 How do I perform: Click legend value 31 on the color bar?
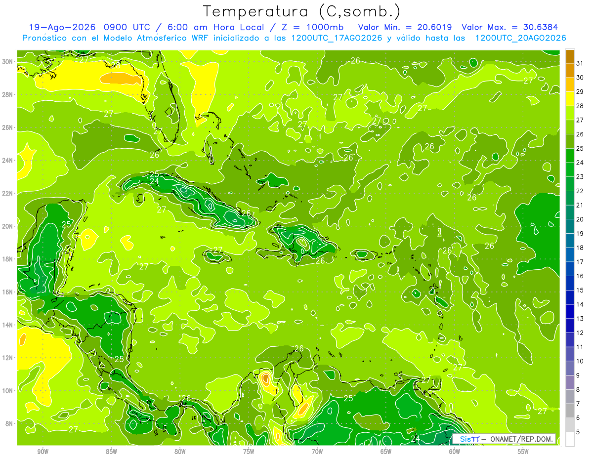pos(580,63)
